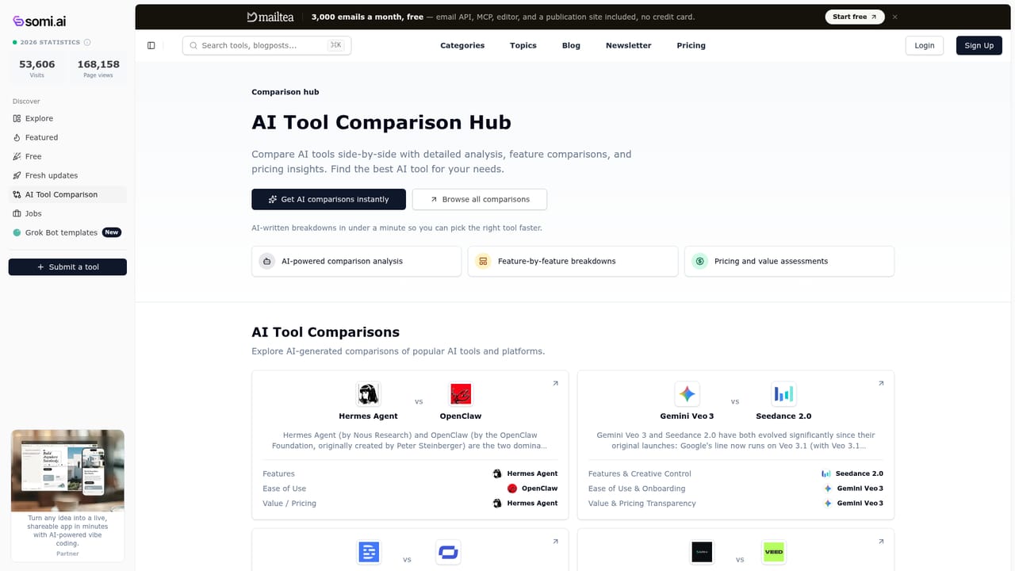This screenshot has width=1015, height=571.
Task: Open Jobs in the sidebar
Action: coord(67,213)
